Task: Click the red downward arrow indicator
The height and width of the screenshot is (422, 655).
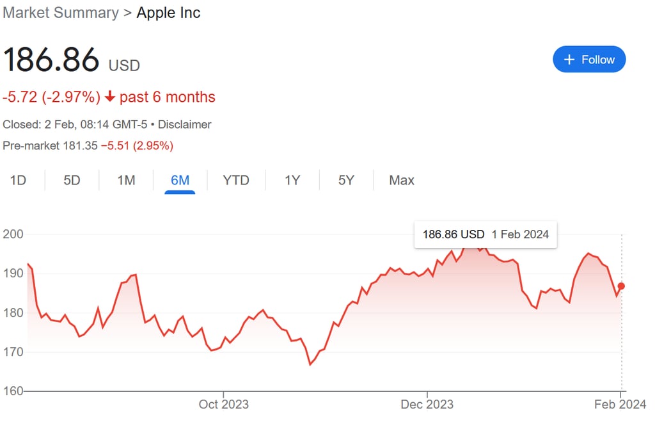Action: [x=110, y=97]
